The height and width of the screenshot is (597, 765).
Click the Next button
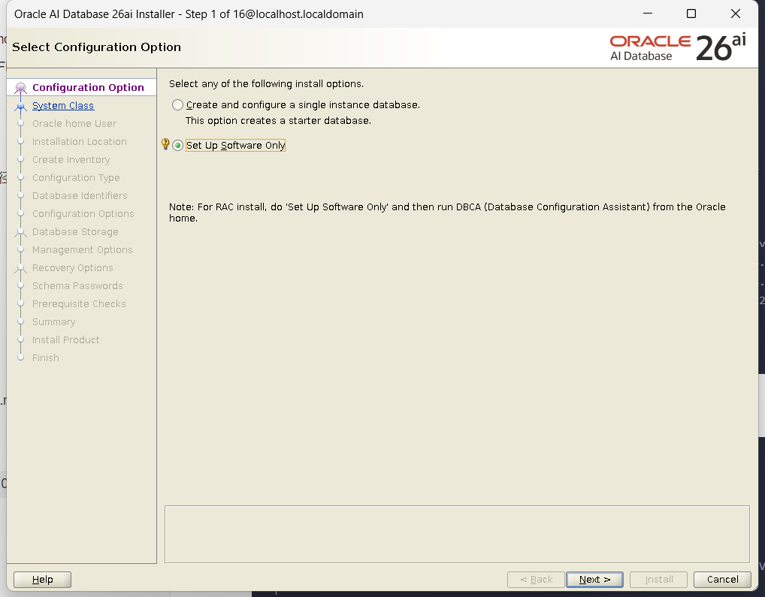594,580
